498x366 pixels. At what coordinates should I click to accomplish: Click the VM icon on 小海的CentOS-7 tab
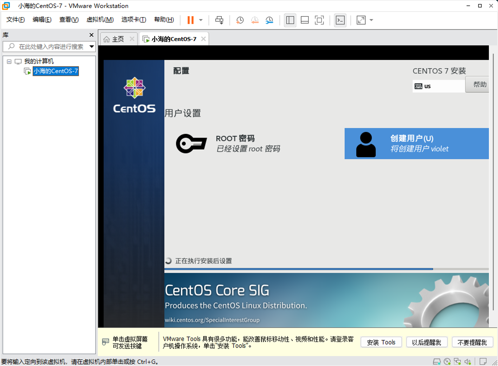(x=146, y=39)
